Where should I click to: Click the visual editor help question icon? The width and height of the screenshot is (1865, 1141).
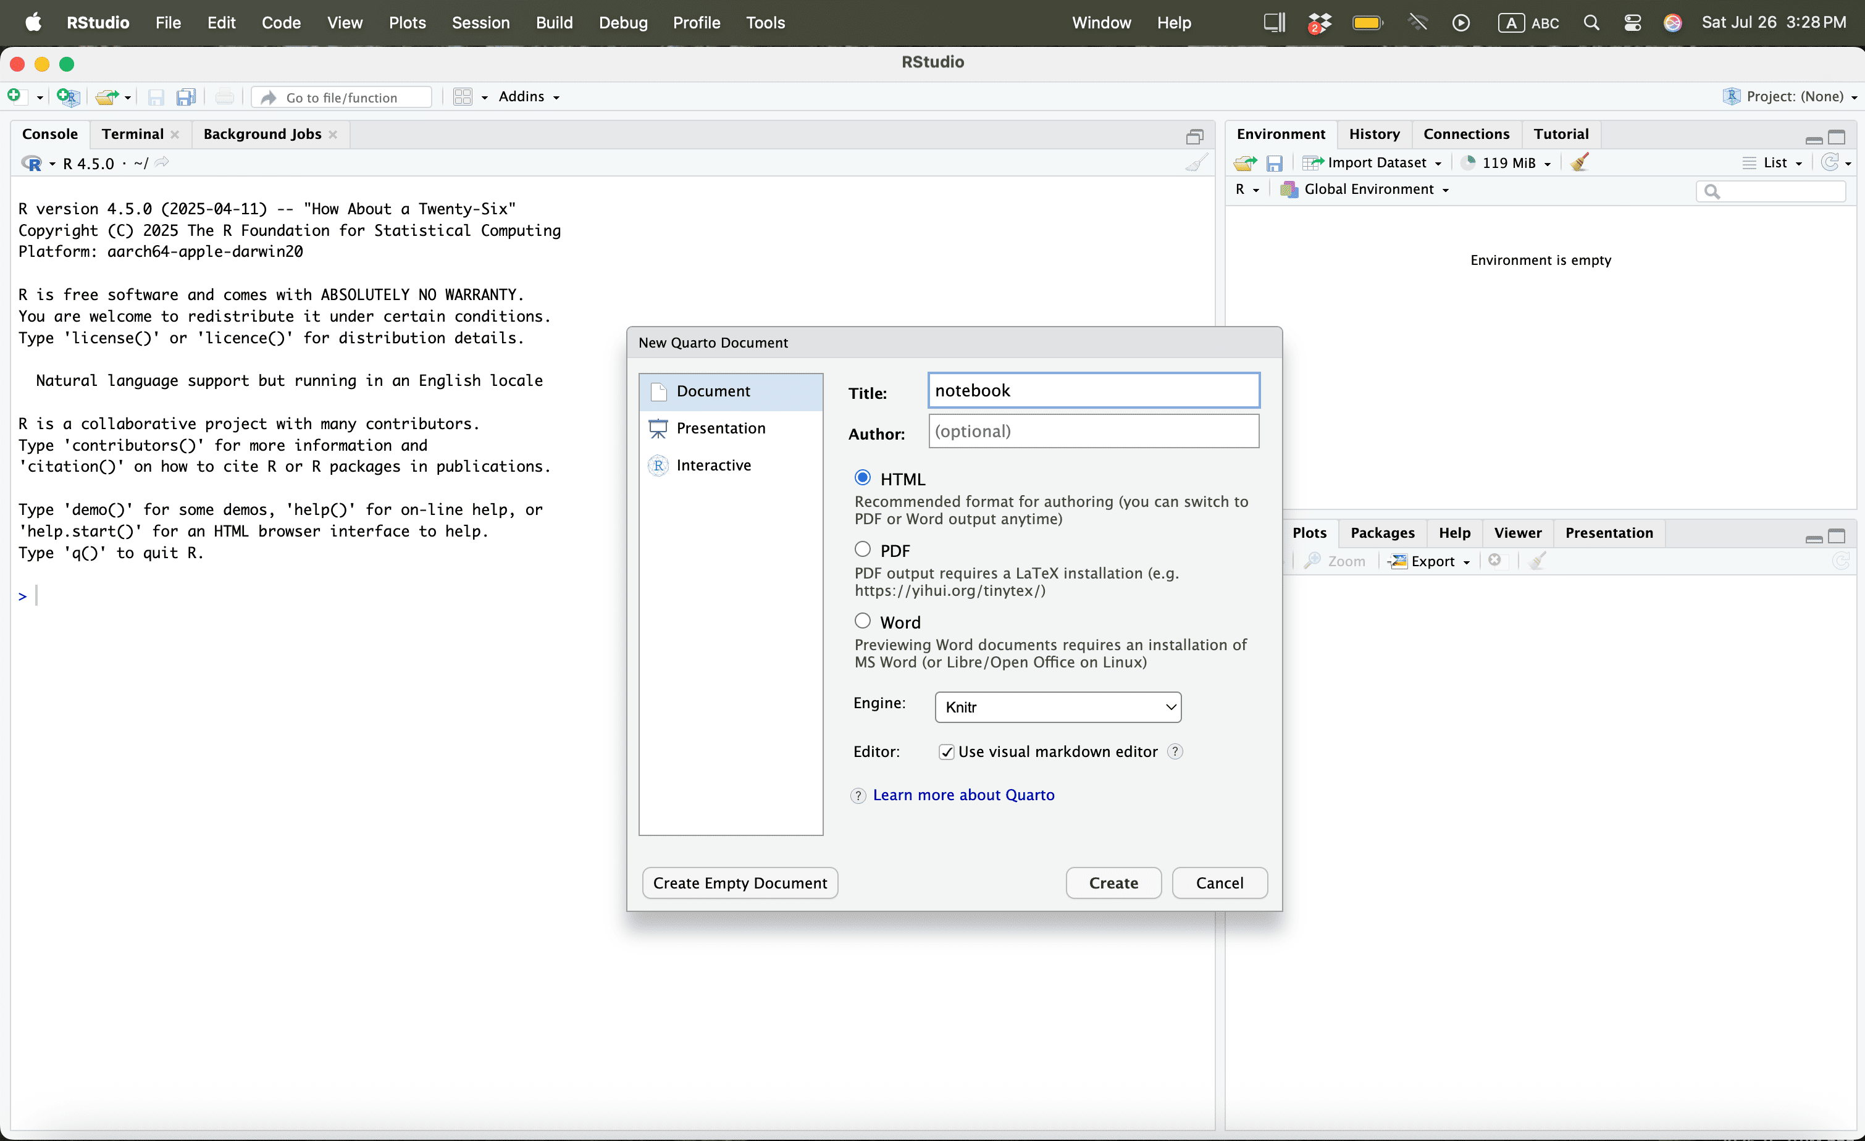click(x=1175, y=751)
